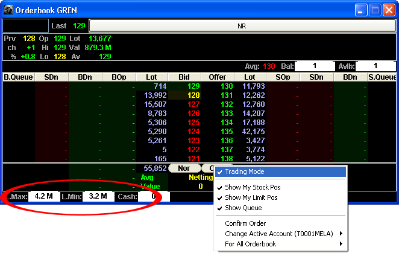399x253 pixels.
Task: Expand Change Active Account submenu
Action: pos(280,234)
